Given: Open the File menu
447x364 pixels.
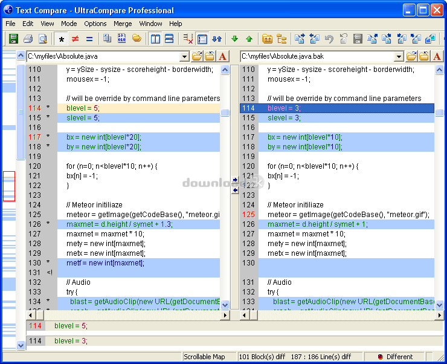Looking at the screenshot, I should [10, 24].
